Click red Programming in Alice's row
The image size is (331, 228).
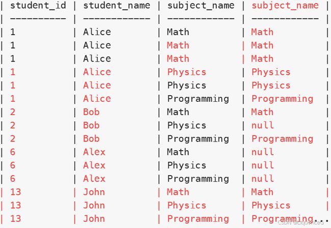point(282,99)
